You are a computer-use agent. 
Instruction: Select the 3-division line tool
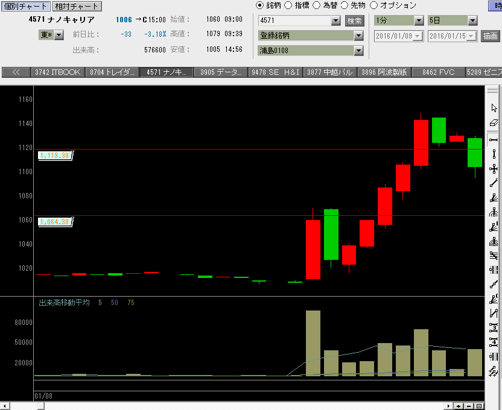494,328
